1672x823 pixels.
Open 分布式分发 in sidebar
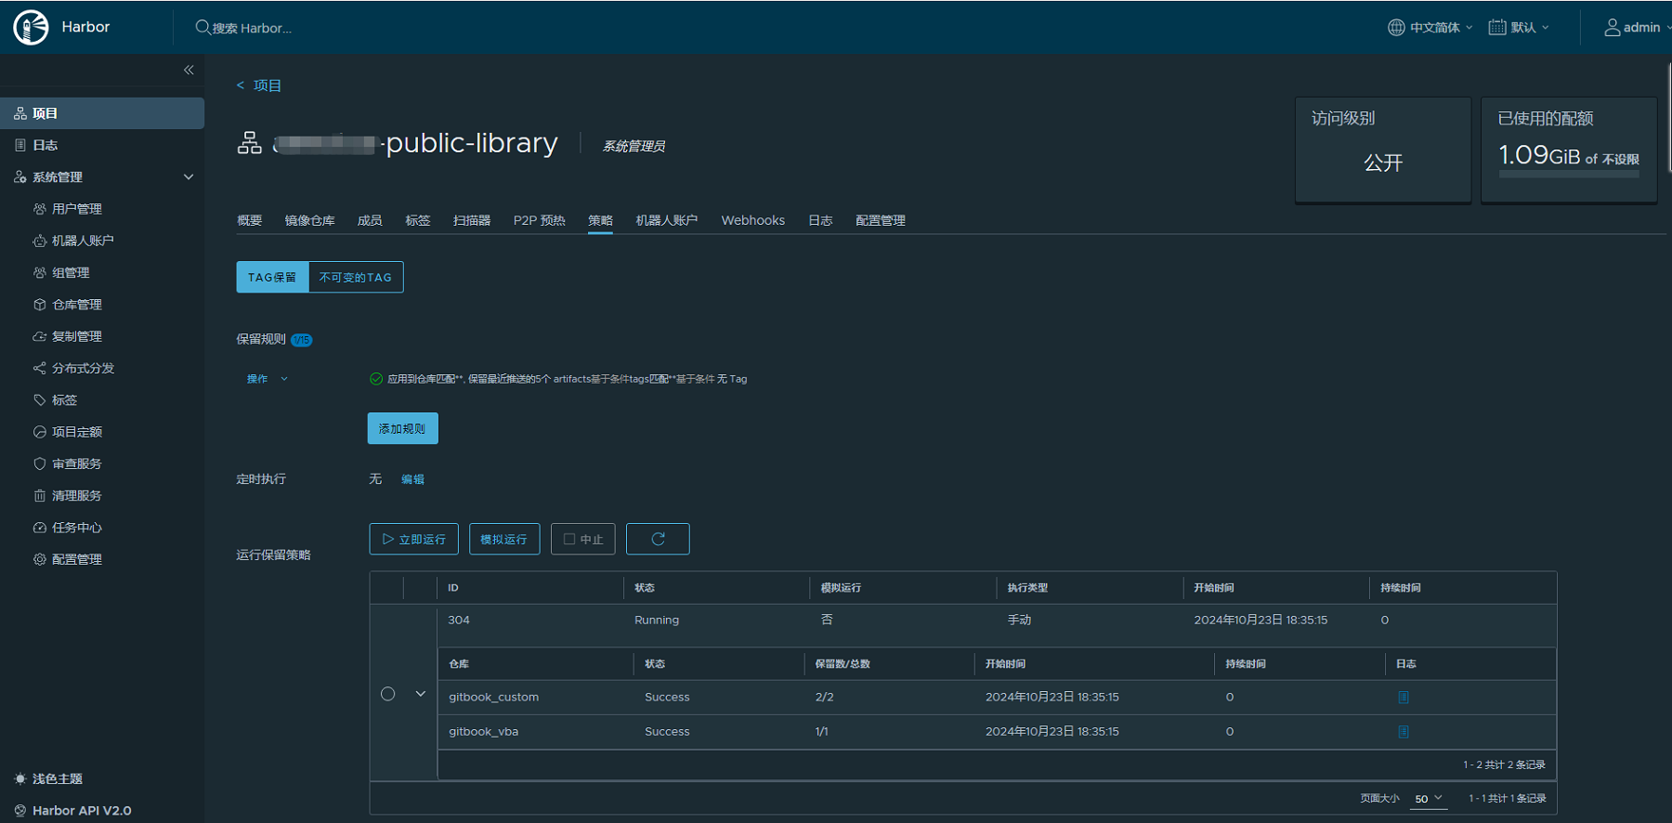click(83, 368)
